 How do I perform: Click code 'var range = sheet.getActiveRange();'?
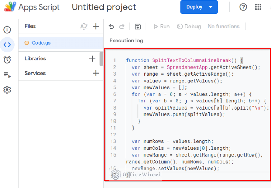183,74
